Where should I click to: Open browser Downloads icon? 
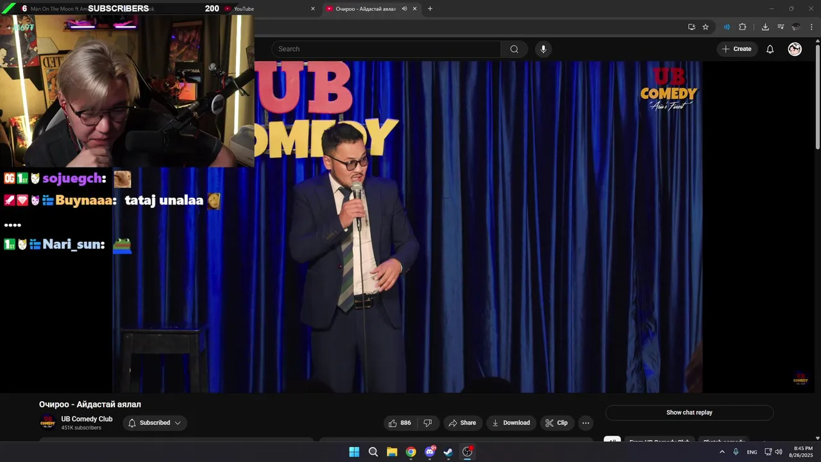point(765,27)
